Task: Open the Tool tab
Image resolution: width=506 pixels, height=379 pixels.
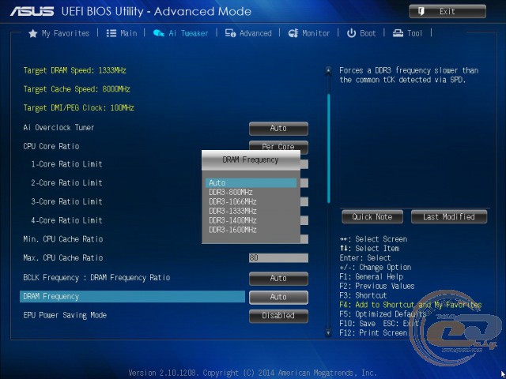Action: coord(407,33)
